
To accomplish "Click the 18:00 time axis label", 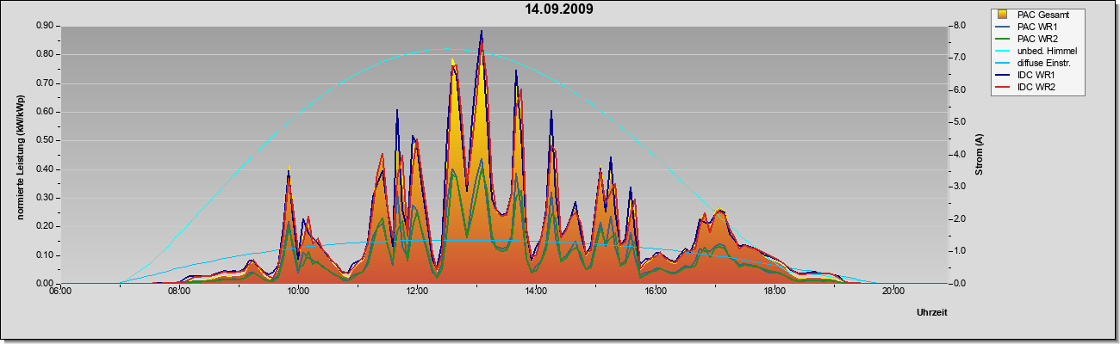I will (774, 291).
